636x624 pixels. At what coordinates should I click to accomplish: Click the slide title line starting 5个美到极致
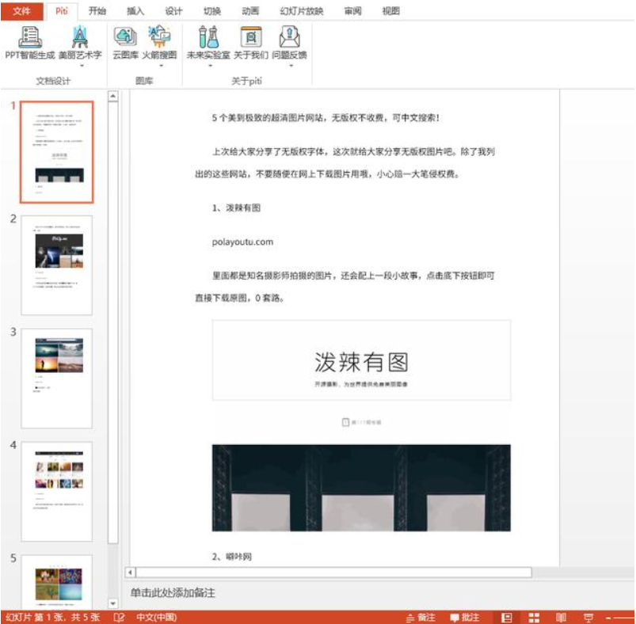[x=326, y=118]
